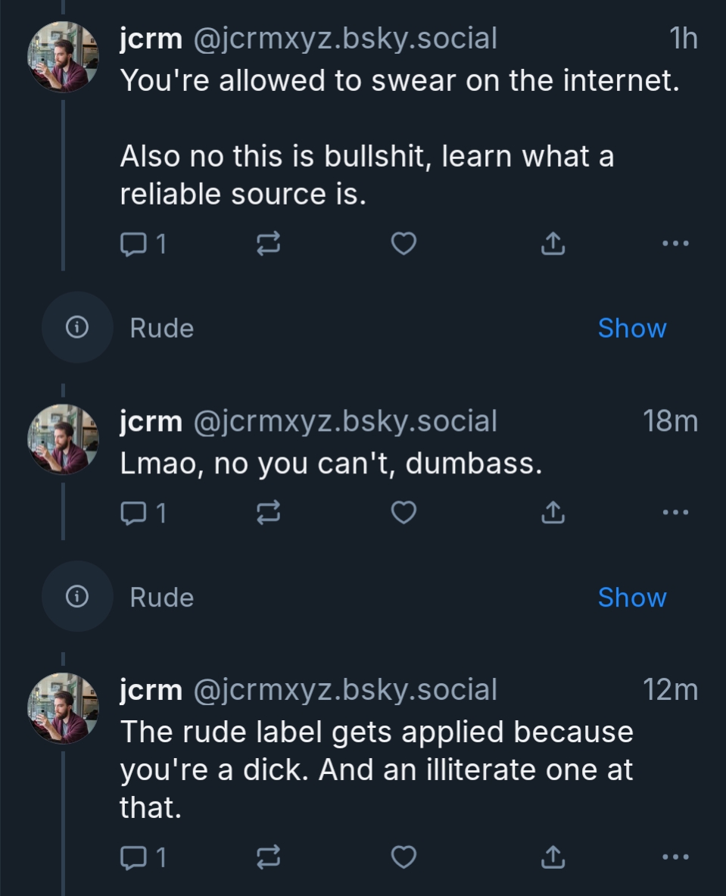Viewport: 726px width, 896px height.
Task: Repost the 'Lmao, no you can't' post
Action: tap(268, 514)
